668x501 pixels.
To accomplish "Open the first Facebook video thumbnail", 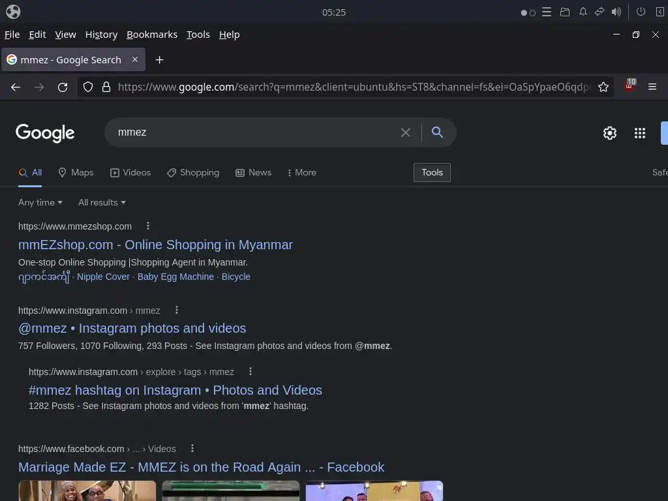I will pyautogui.click(x=87, y=491).
